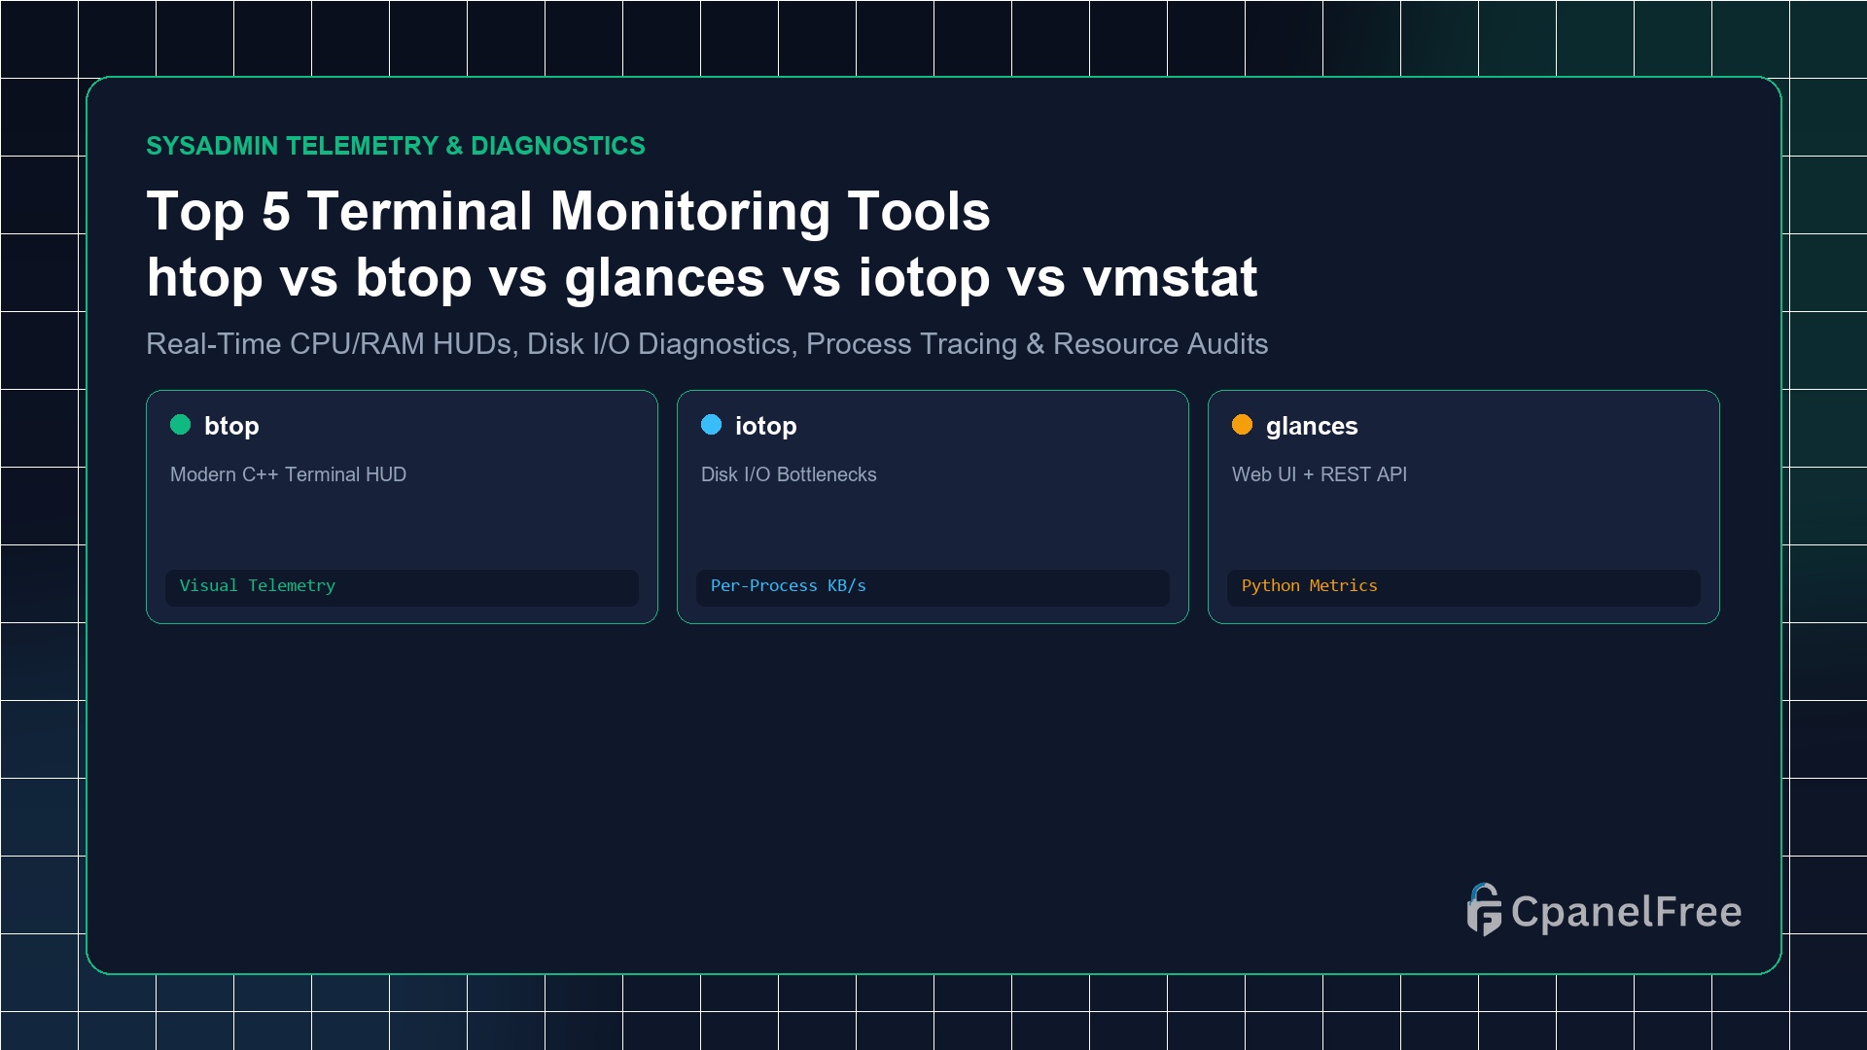Click the green dot beside btop
1867x1050 pixels.
click(180, 425)
